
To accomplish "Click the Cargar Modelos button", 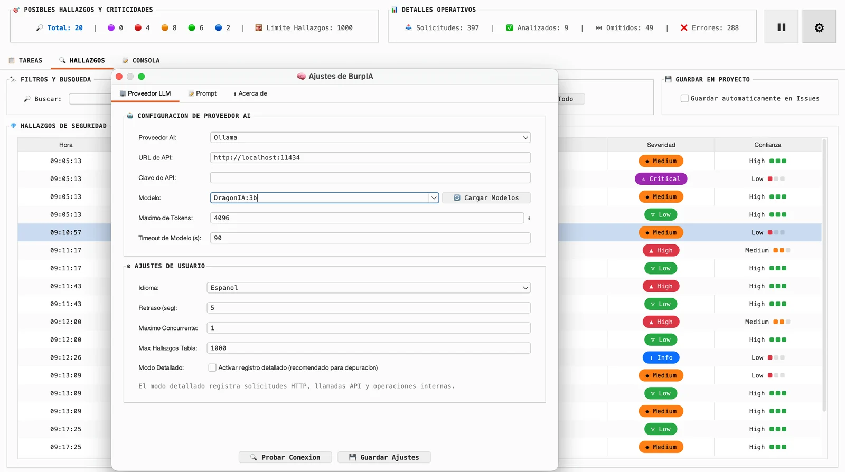I will (486, 198).
